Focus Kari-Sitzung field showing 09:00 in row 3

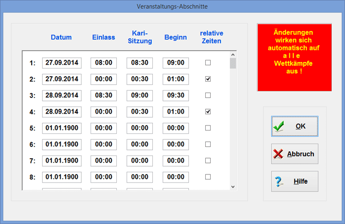tap(140, 96)
